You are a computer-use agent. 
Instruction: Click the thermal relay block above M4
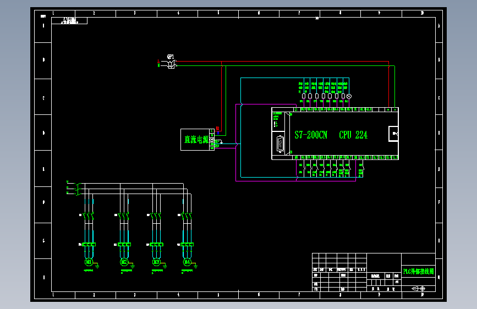tap(187, 245)
